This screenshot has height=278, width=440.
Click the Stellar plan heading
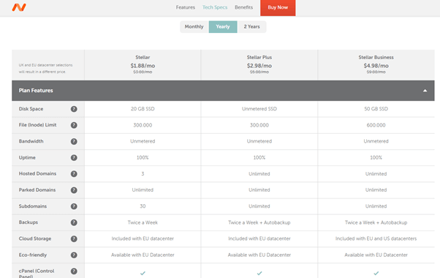click(143, 57)
